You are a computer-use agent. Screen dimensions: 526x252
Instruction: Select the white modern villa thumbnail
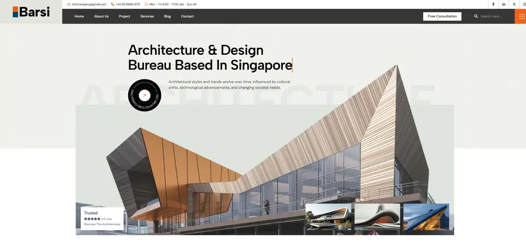point(328,217)
